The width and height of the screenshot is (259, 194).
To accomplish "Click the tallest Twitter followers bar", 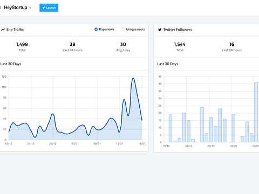I will pos(256,112).
